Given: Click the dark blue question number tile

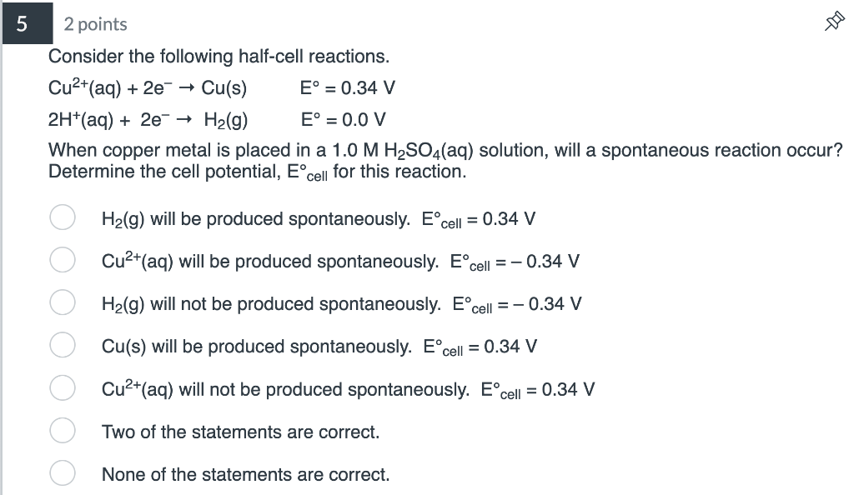Looking at the screenshot, I should coord(26,24).
